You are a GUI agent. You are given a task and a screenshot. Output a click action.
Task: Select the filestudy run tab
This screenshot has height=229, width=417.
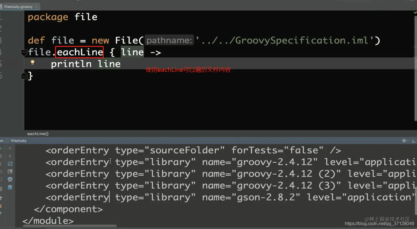(18, 141)
